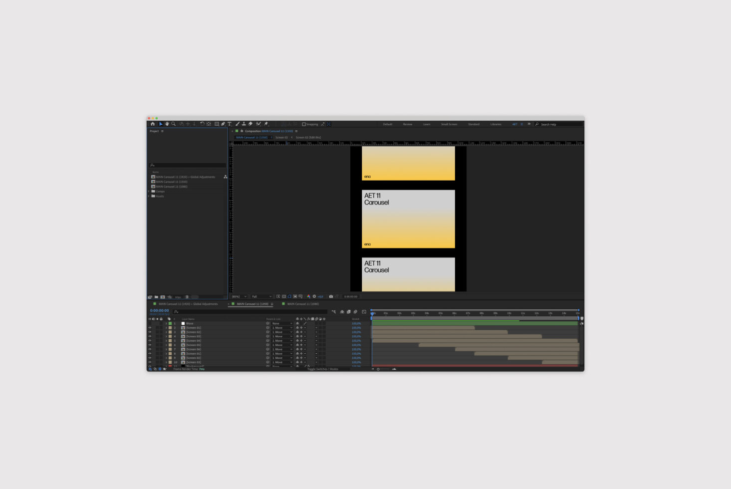Switch to Default workspace
Viewport: 731px width, 489px height.
click(388, 124)
